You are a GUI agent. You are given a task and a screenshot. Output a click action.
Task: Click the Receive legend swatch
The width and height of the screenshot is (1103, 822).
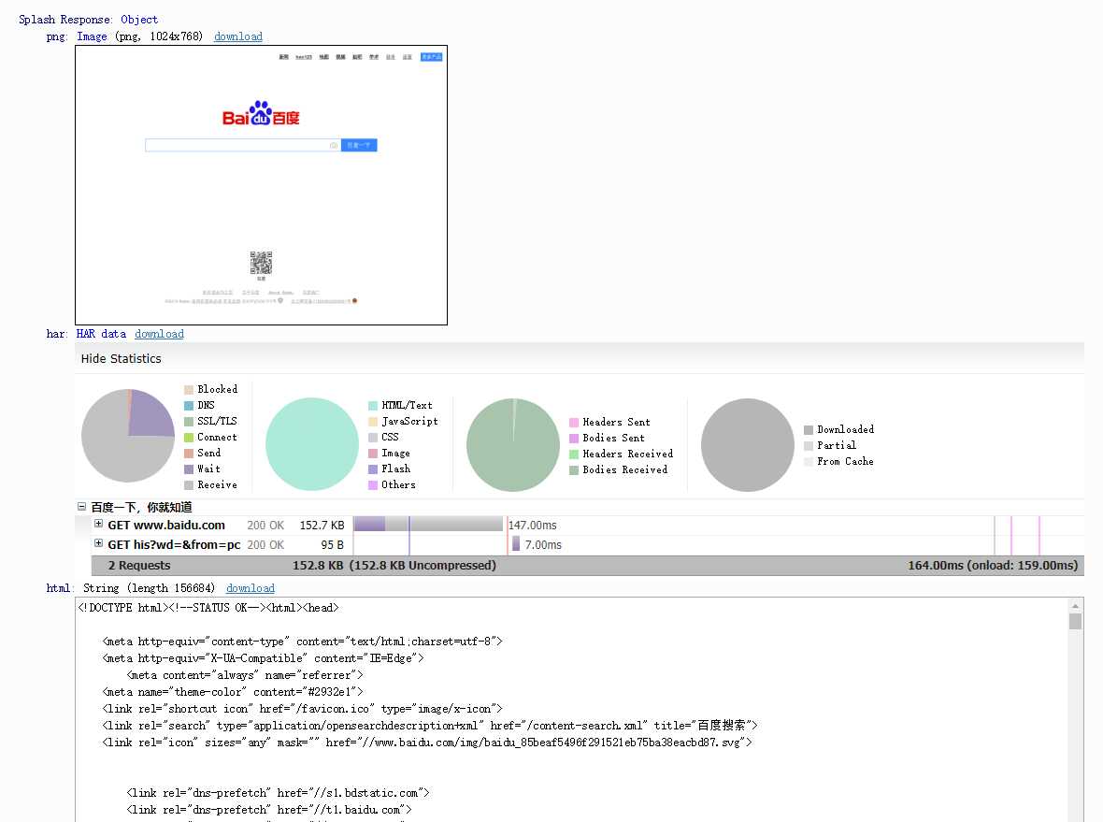coord(189,485)
